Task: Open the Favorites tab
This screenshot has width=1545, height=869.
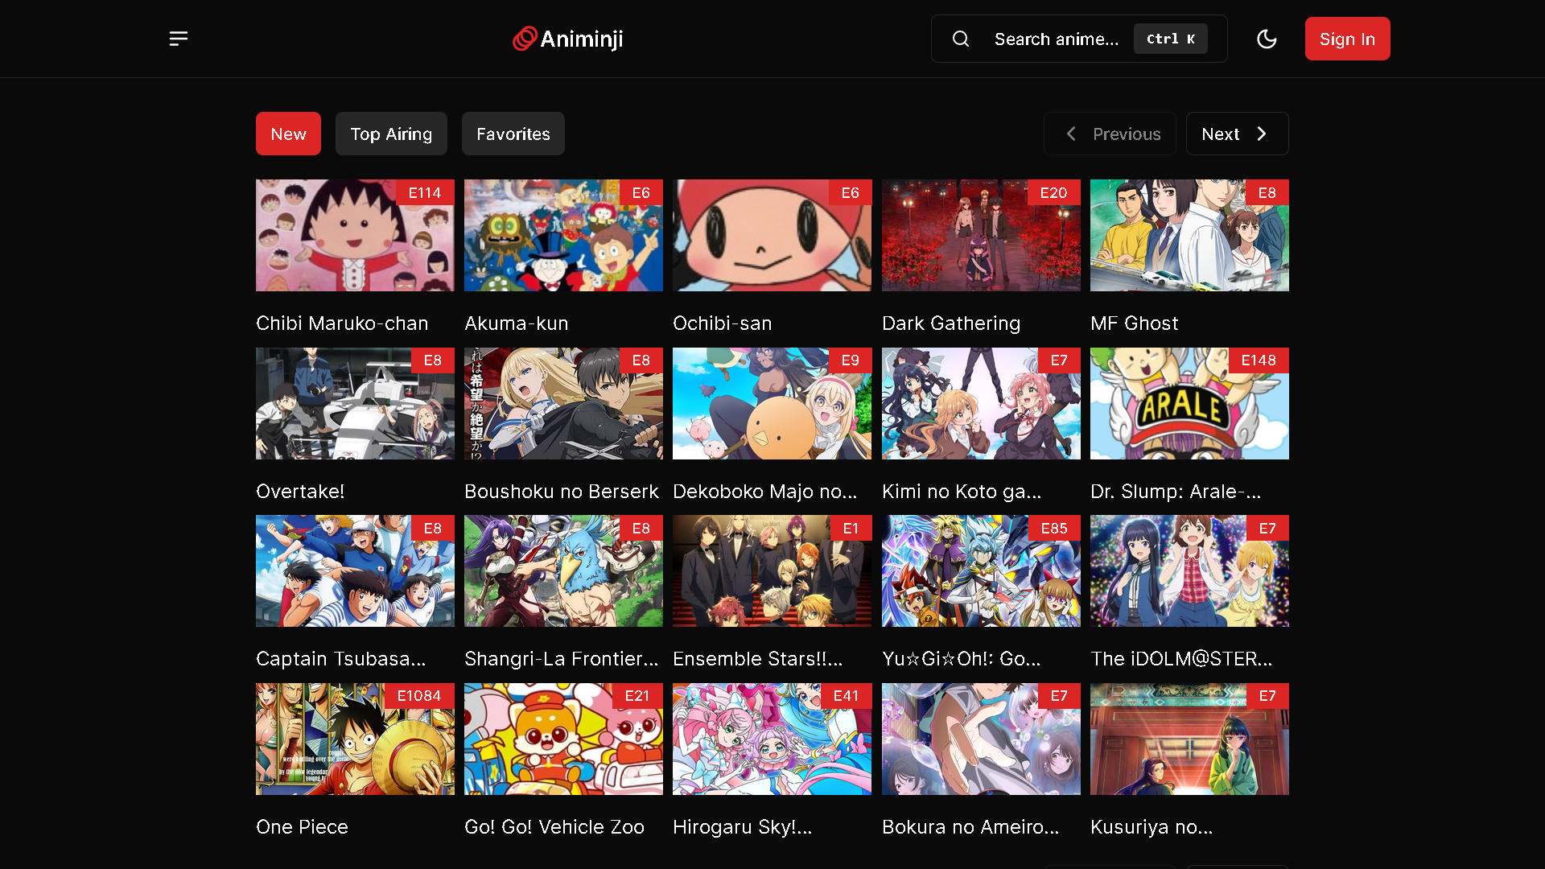Action: point(513,134)
